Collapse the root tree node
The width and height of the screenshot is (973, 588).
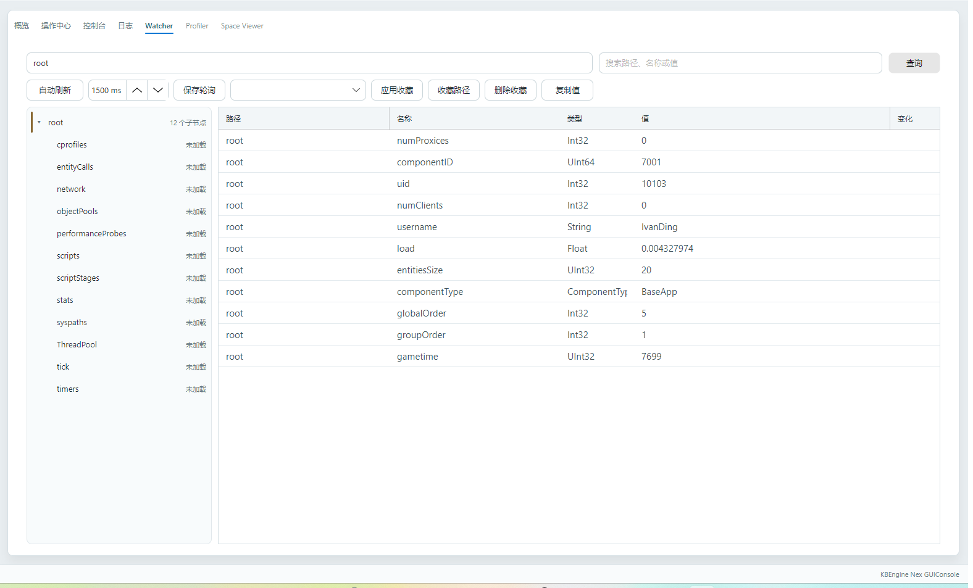[x=39, y=122]
